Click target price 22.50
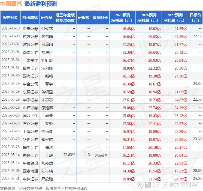The image size is (203, 191). pos(197,99)
